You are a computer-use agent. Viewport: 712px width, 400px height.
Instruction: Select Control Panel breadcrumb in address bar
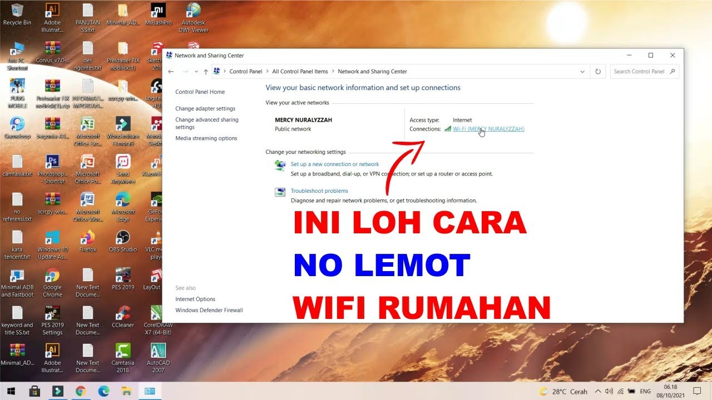(x=245, y=72)
